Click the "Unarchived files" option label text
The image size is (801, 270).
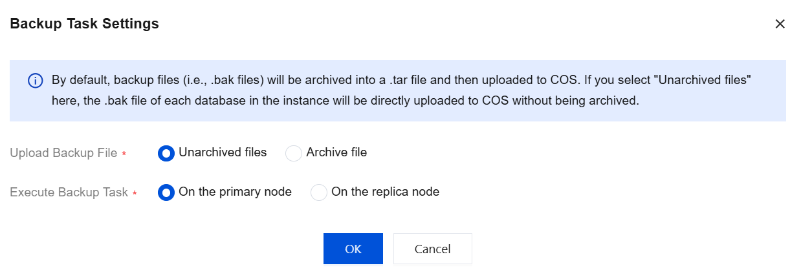(223, 152)
